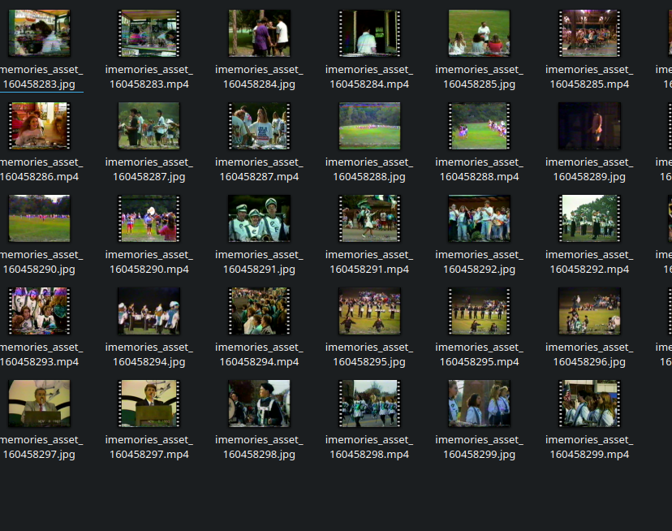Select the imemories_asset_160458284.mp4 video thumbnail

(369, 33)
